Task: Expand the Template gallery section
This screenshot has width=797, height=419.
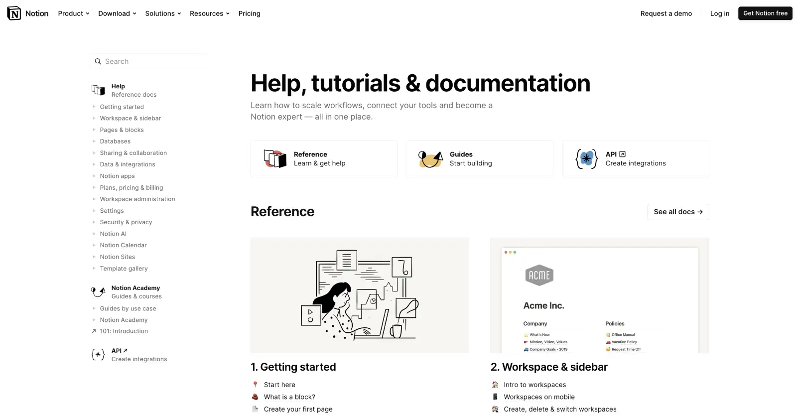Action: pyautogui.click(x=94, y=269)
